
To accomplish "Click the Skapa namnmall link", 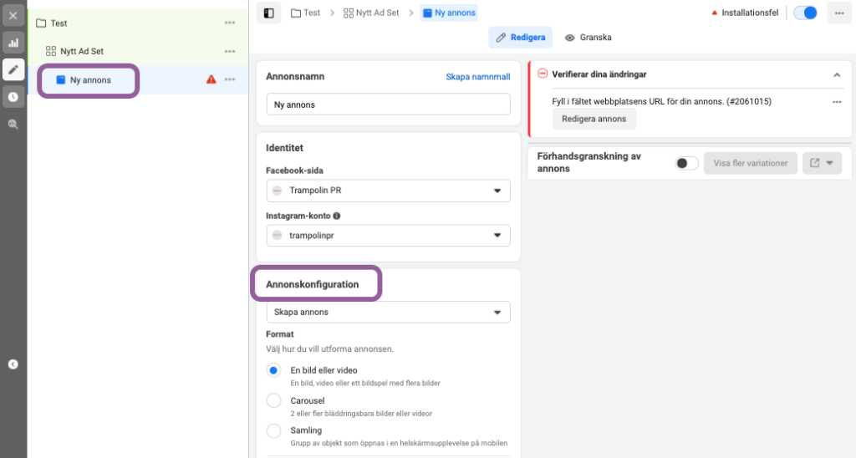I will coord(477,77).
